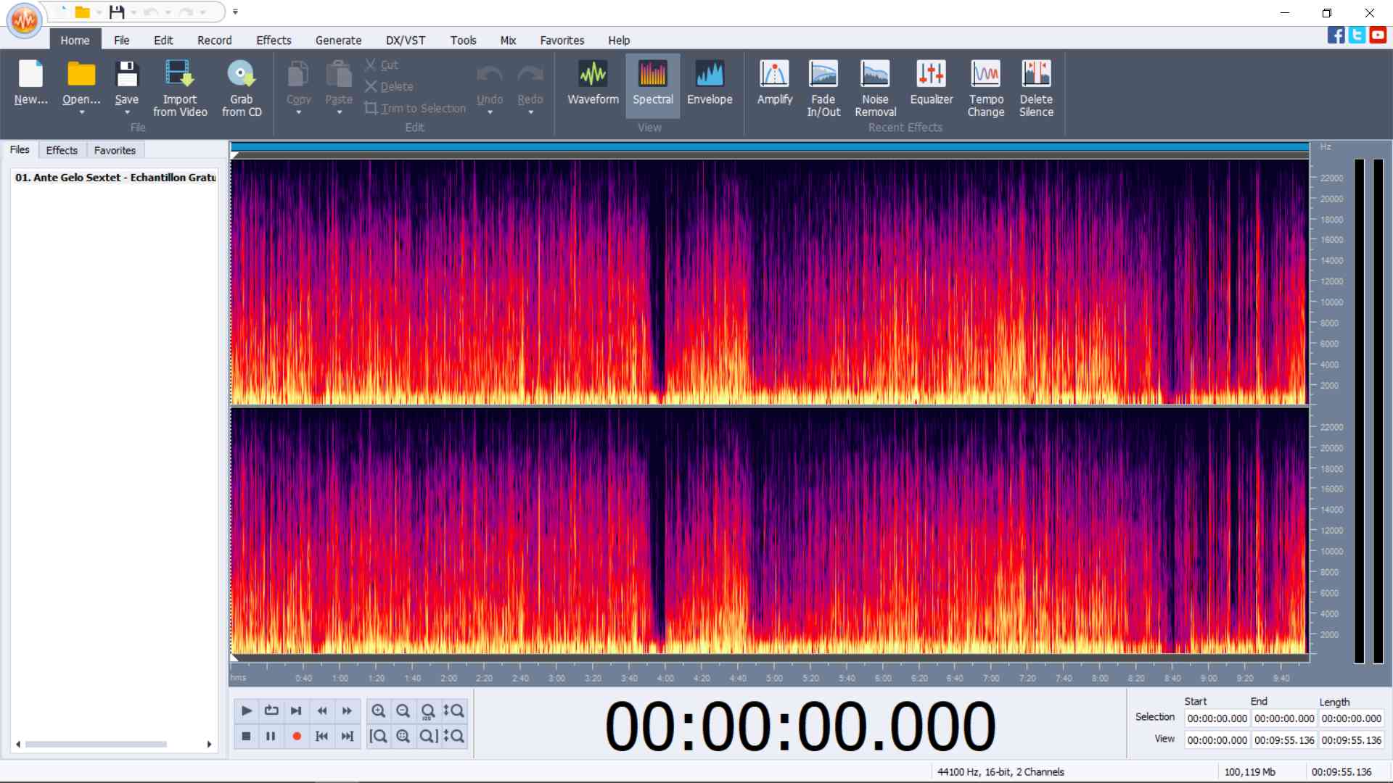Switch to the Favorites panel tab
Viewport: 1393px width, 783px height.
pos(115,150)
